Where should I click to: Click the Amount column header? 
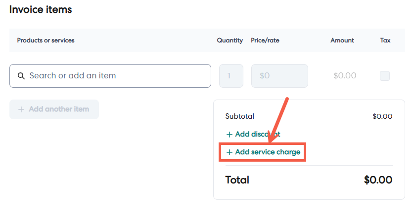coord(342,40)
